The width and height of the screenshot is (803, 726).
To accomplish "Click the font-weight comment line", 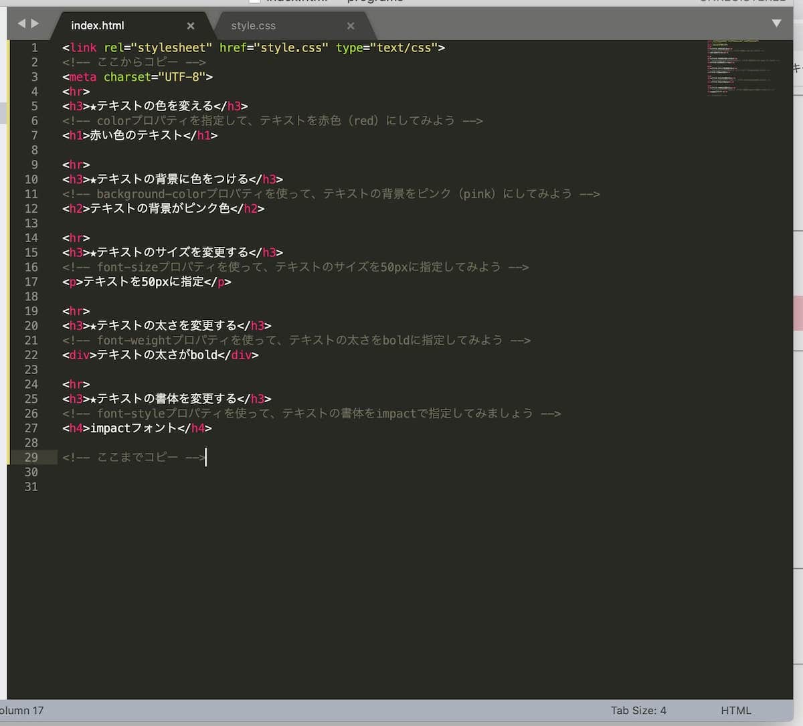I will (x=296, y=341).
